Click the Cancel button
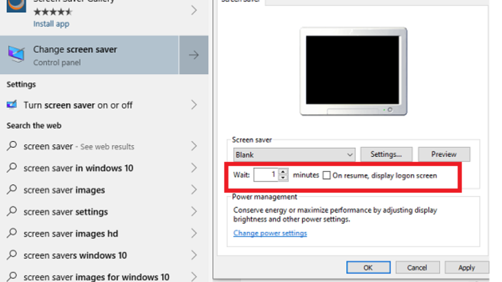502x282 pixels. (417, 267)
